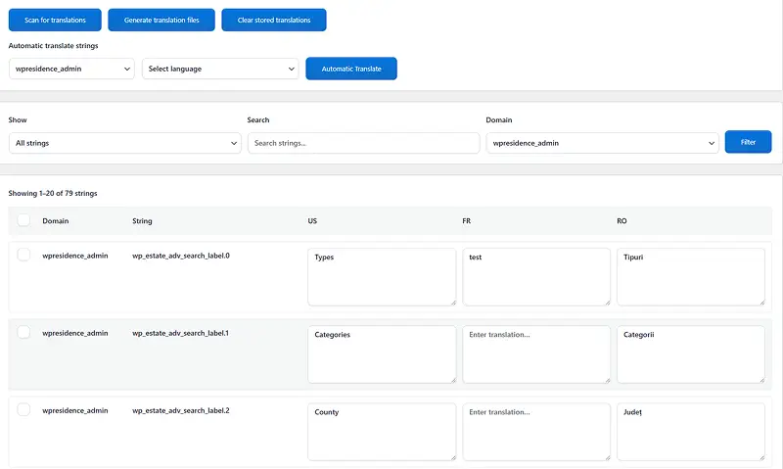The width and height of the screenshot is (783, 469).
Task: Open the wpresidence_admin auto-translate domain dropdown
Action: (72, 69)
